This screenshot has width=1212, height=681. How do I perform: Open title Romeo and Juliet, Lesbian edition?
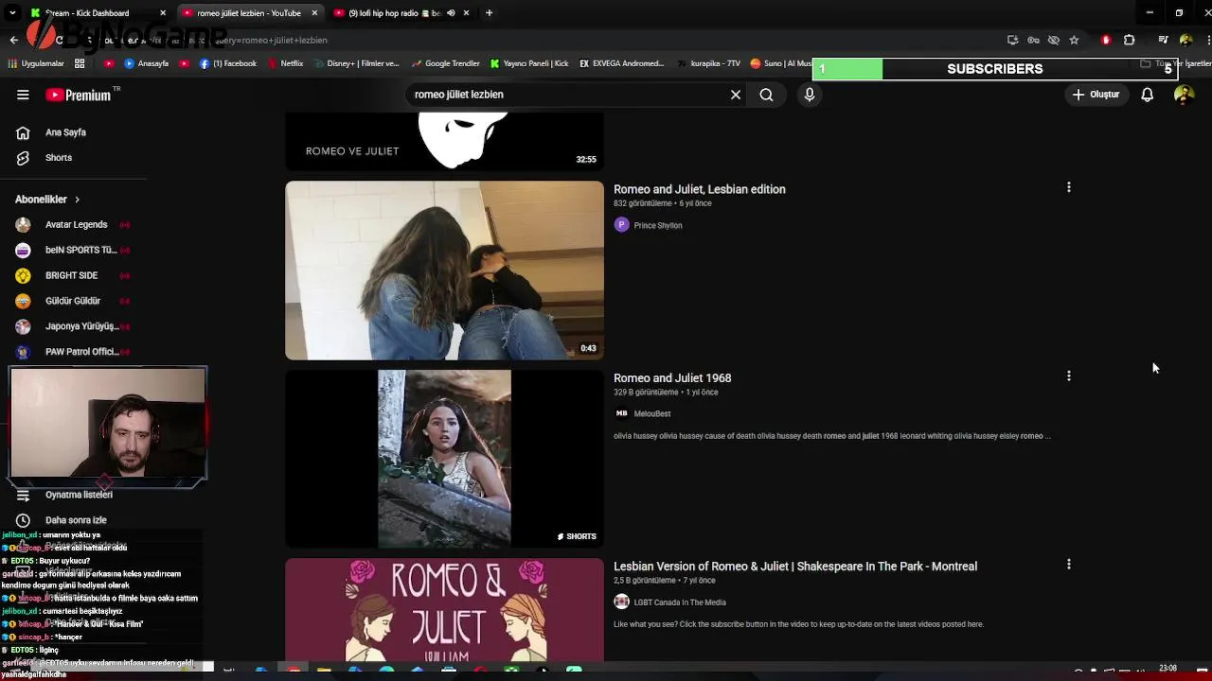[700, 189]
